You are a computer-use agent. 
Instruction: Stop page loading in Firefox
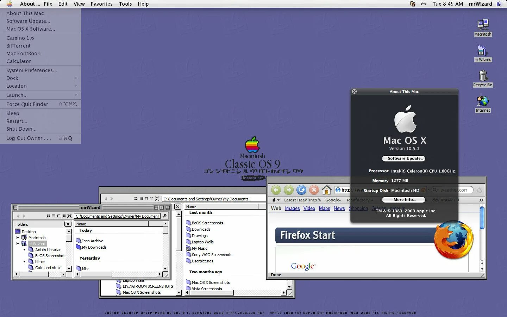click(314, 190)
